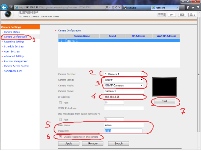
Task: Click the browser favorites star icon
Action: click(193, 7)
